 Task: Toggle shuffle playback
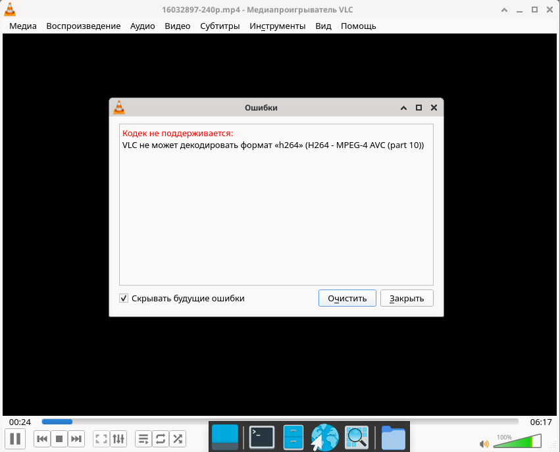click(178, 439)
